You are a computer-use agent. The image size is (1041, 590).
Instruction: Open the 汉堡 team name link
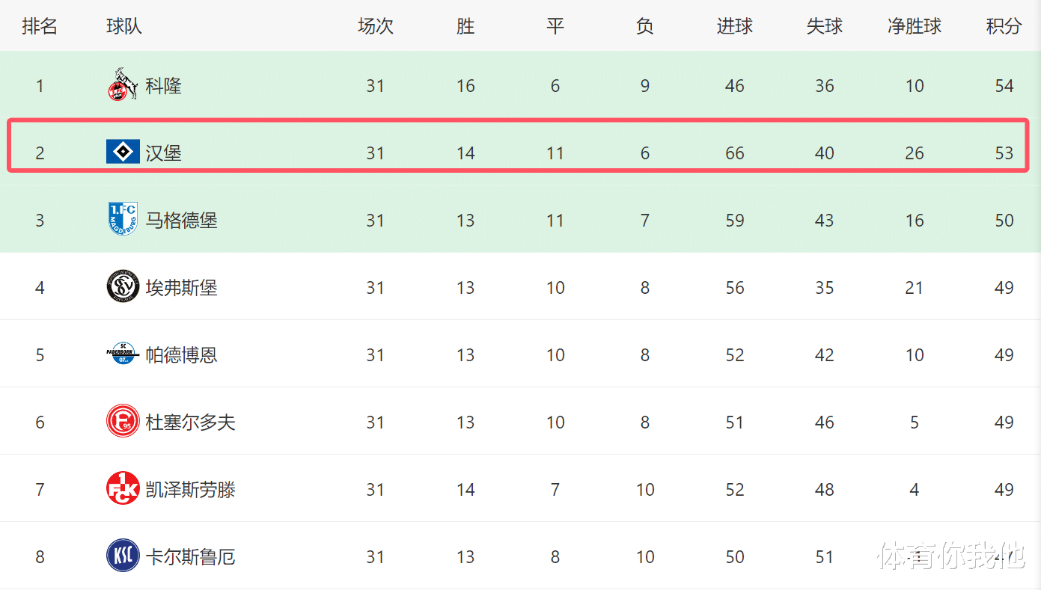pyautogui.click(x=163, y=153)
